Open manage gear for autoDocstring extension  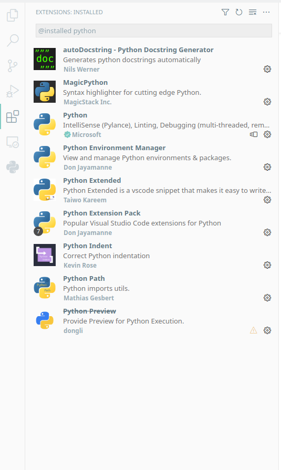(x=267, y=69)
